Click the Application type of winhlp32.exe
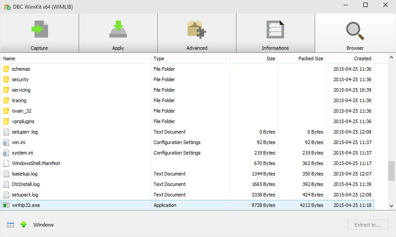 (x=165, y=205)
